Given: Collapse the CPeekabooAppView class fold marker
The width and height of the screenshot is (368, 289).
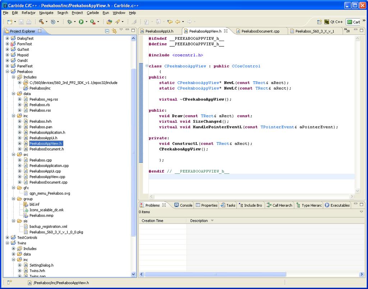Looking at the screenshot, I should (147, 66).
